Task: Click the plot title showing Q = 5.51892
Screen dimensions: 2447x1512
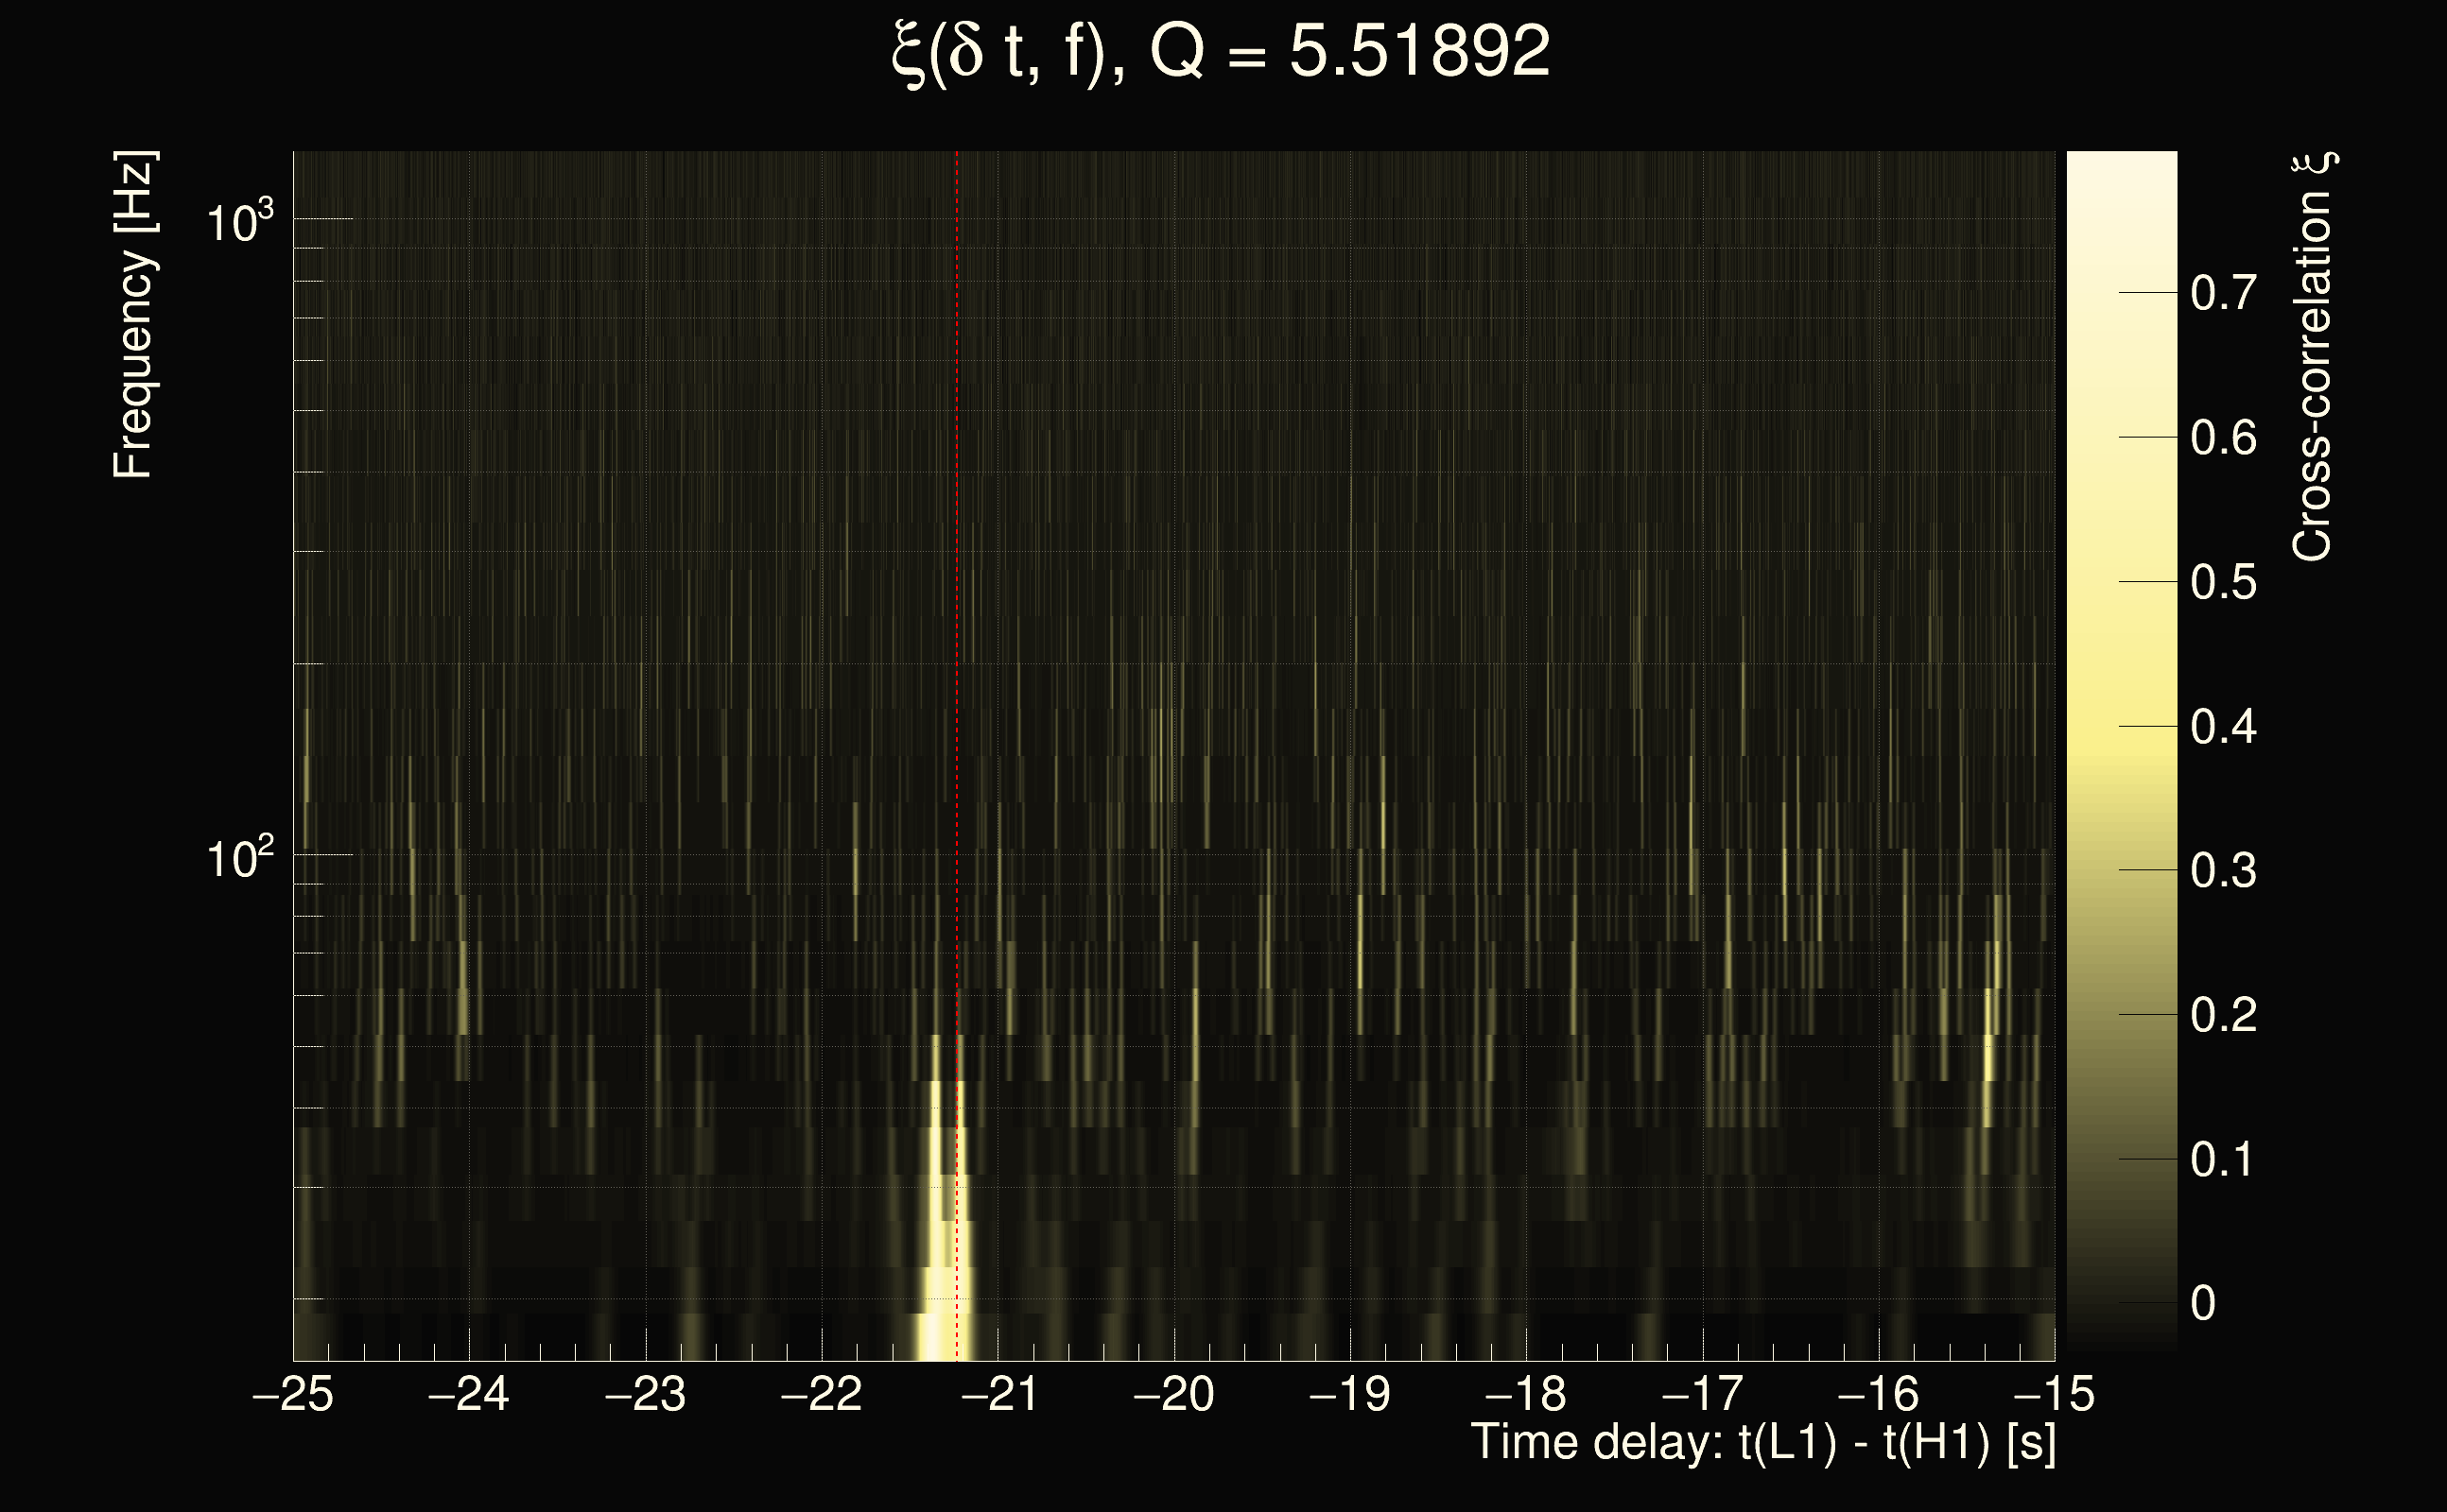Action: tap(1220, 52)
